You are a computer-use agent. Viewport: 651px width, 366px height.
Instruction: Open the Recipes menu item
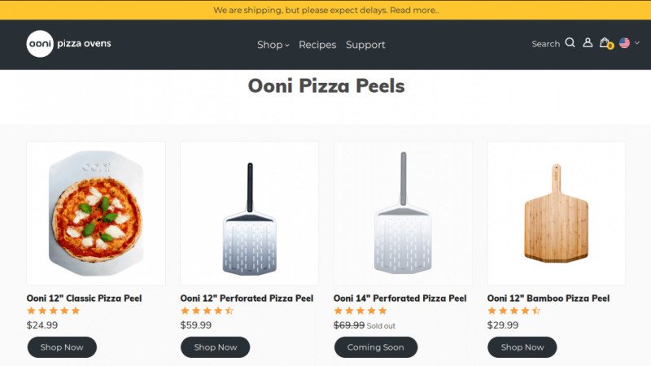[317, 45]
